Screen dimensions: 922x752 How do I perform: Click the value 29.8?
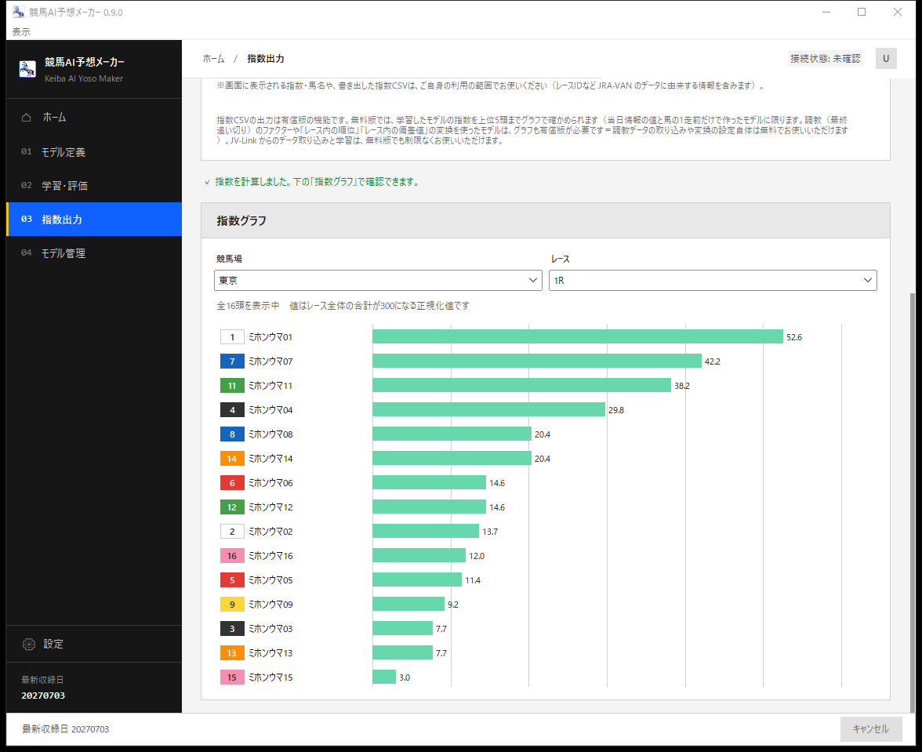[616, 410]
